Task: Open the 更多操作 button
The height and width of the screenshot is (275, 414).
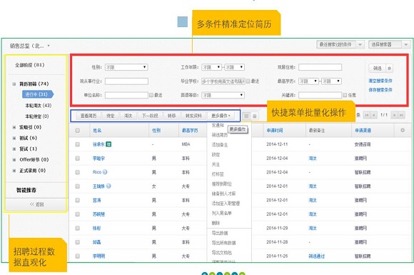Action: [221, 116]
